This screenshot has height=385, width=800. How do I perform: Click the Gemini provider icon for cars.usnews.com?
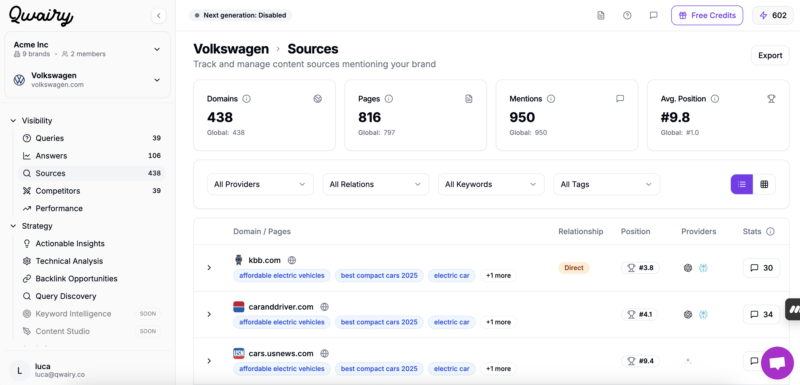[x=688, y=361]
